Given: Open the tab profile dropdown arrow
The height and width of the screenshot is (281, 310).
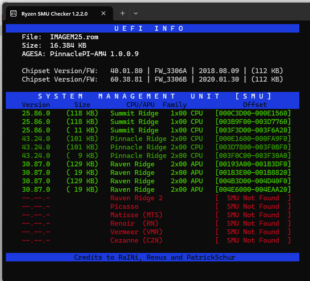Looking at the screenshot, I should pyautogui.click(x=136, y=13).
